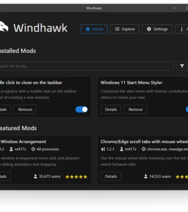The height and width of the screenshot is (212, 188).
Task: Click Windhawk window title bar text
Action: [x=94, y=8]
